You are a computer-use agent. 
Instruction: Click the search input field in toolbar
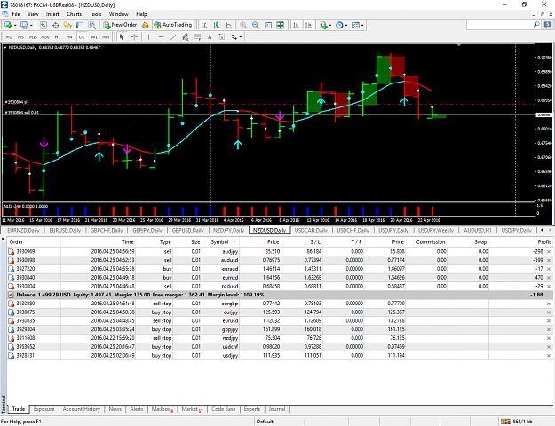point(499,25)
